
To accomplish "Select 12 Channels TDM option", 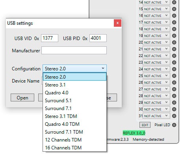I will [74, 140].
